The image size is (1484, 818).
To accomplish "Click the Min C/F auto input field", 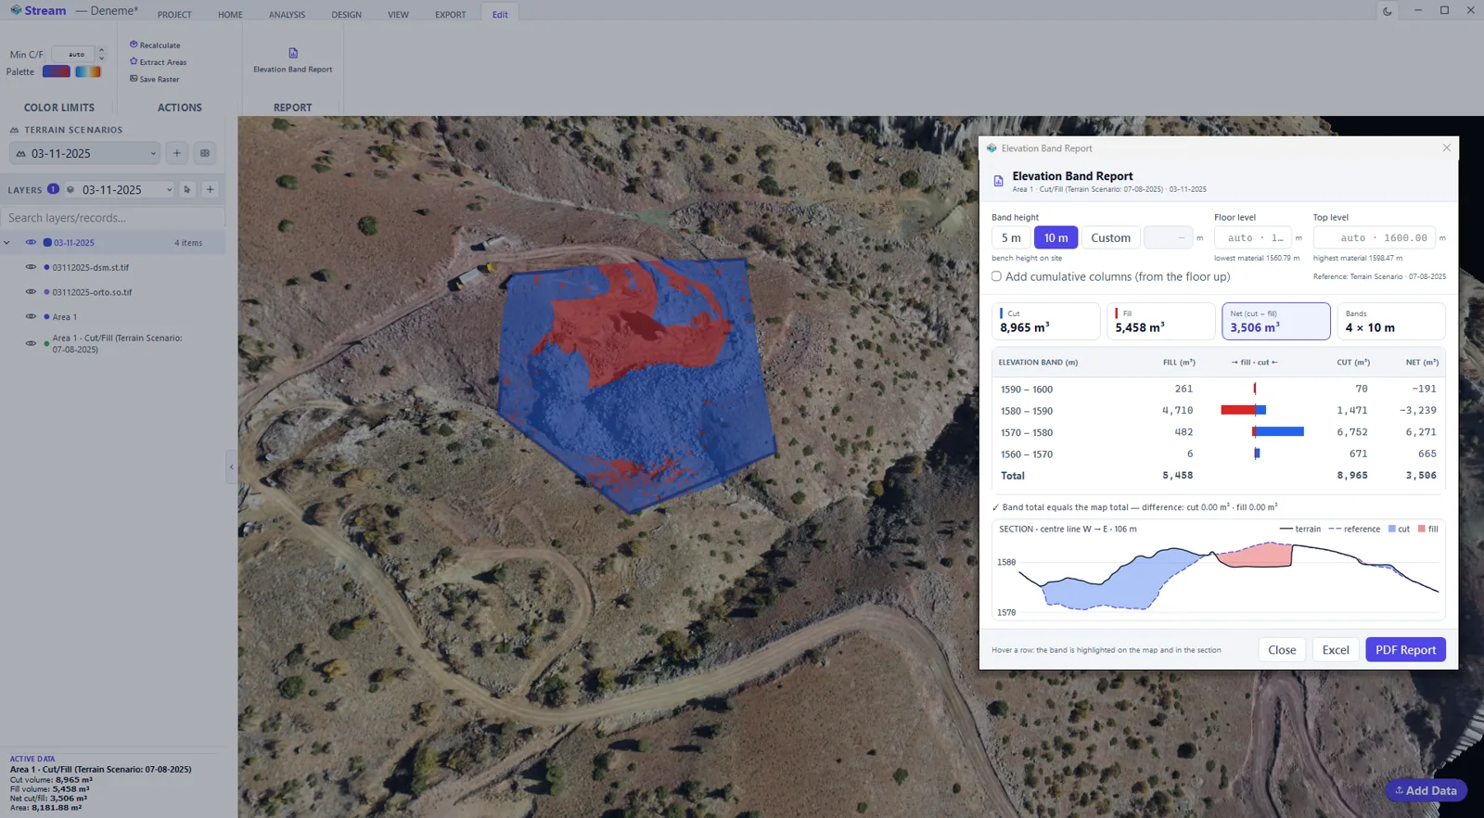I will (x=74, y=54).
